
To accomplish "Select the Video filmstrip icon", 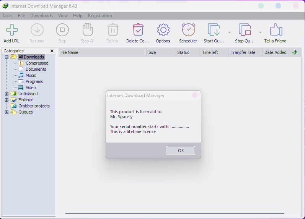I will click(x=21, y=88).
